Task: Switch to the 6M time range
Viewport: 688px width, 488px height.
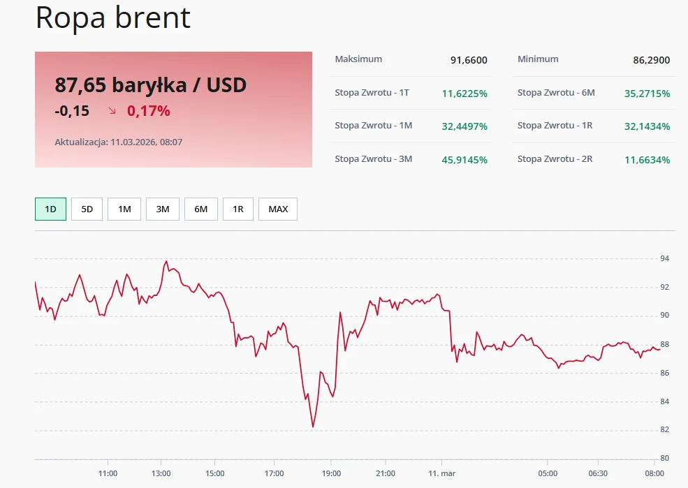Action: [200, 208]
